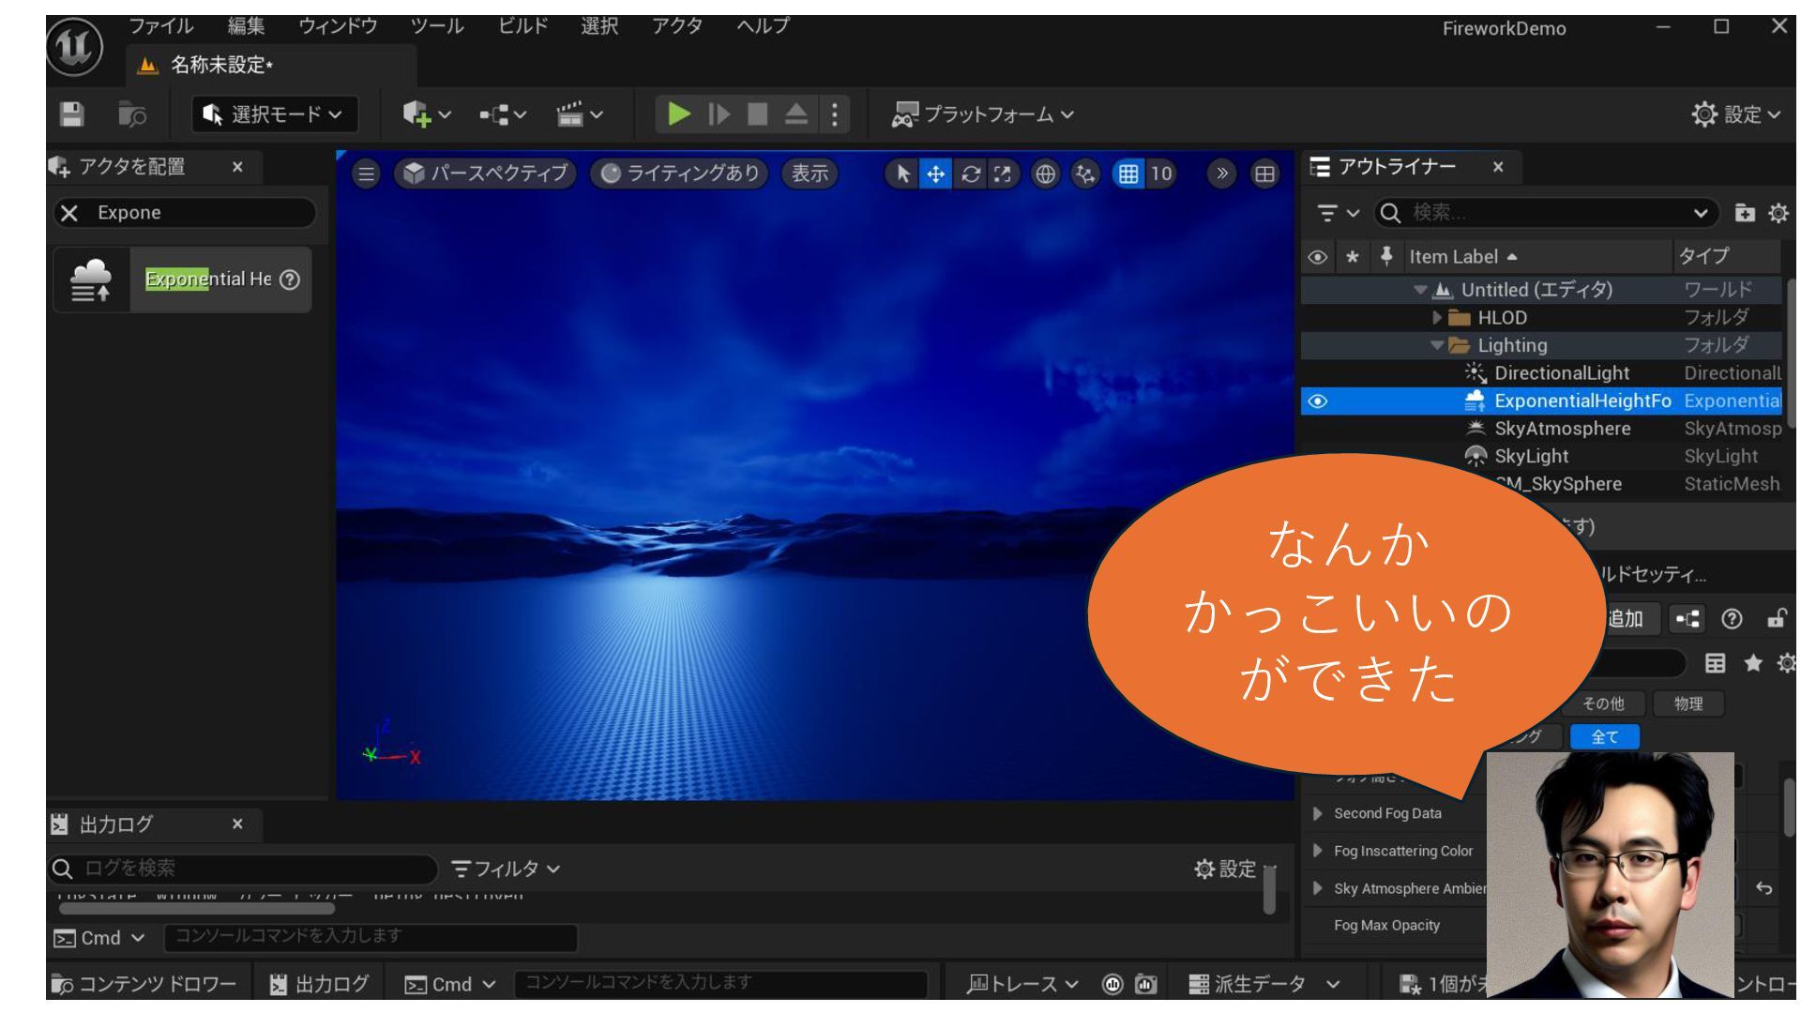Screen dimensions: 1801x1013
Task: Open the プラットフォーム dropdown
Action: 982,114
